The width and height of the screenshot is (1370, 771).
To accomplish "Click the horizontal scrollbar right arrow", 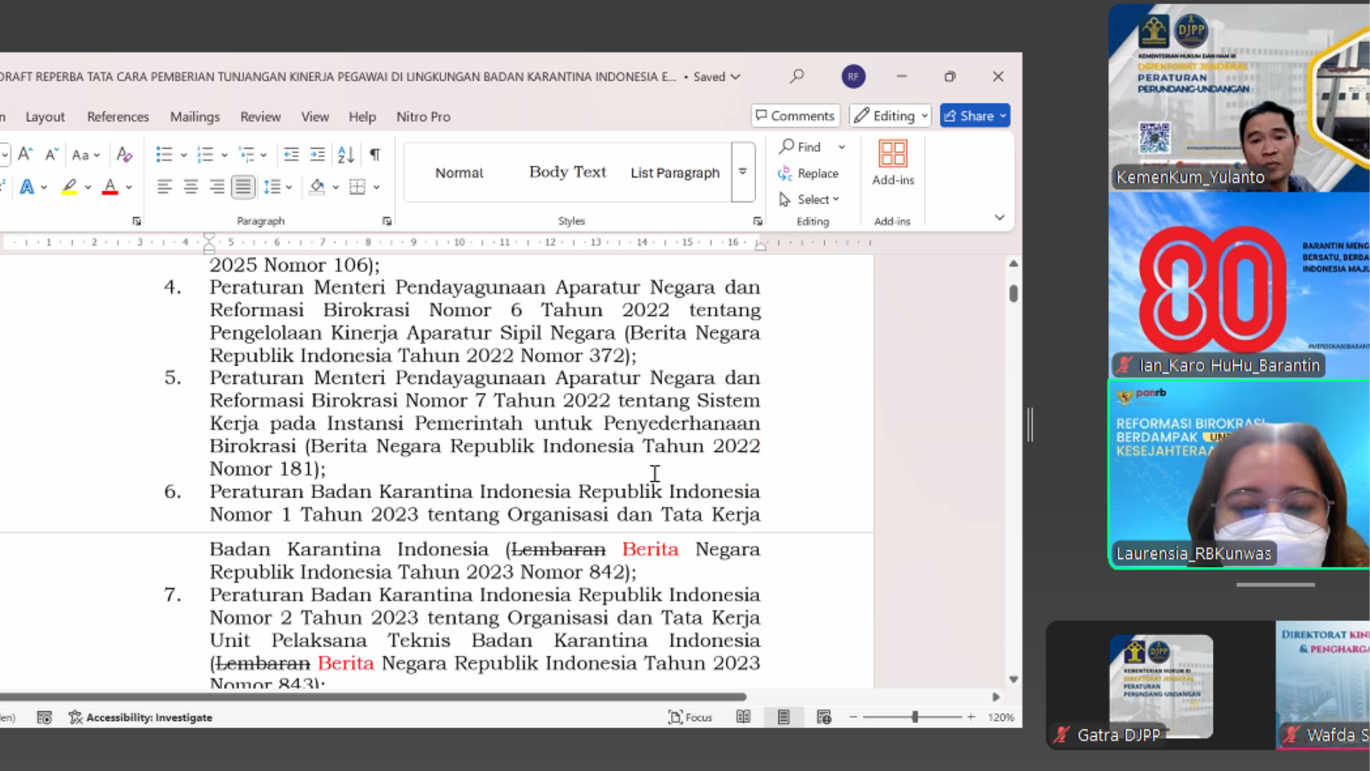I will (x=995, y=697).
